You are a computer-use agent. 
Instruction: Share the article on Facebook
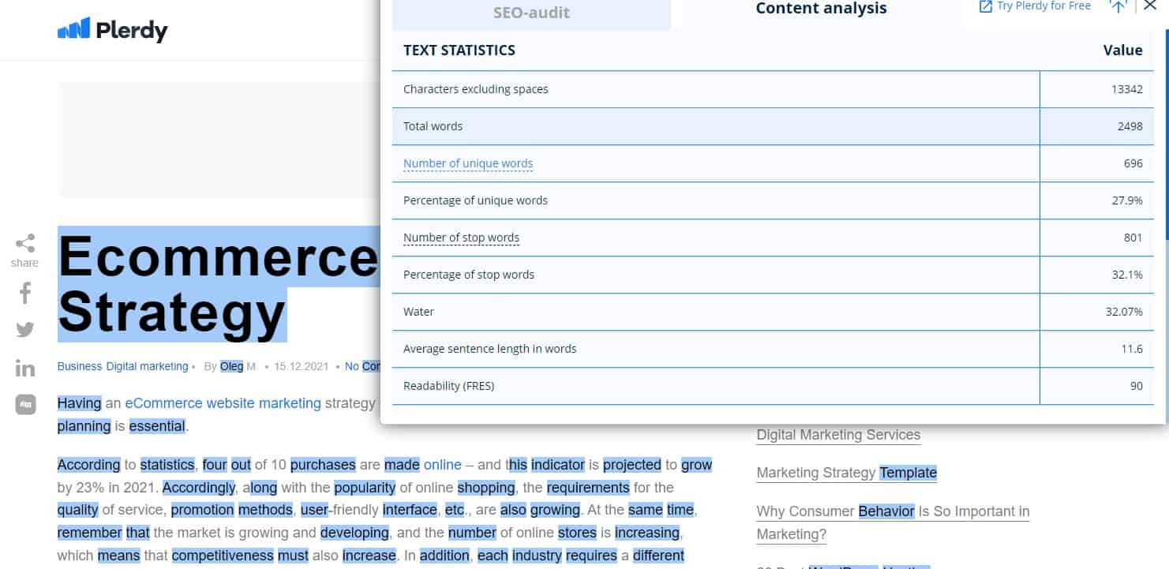click(25, 294)
